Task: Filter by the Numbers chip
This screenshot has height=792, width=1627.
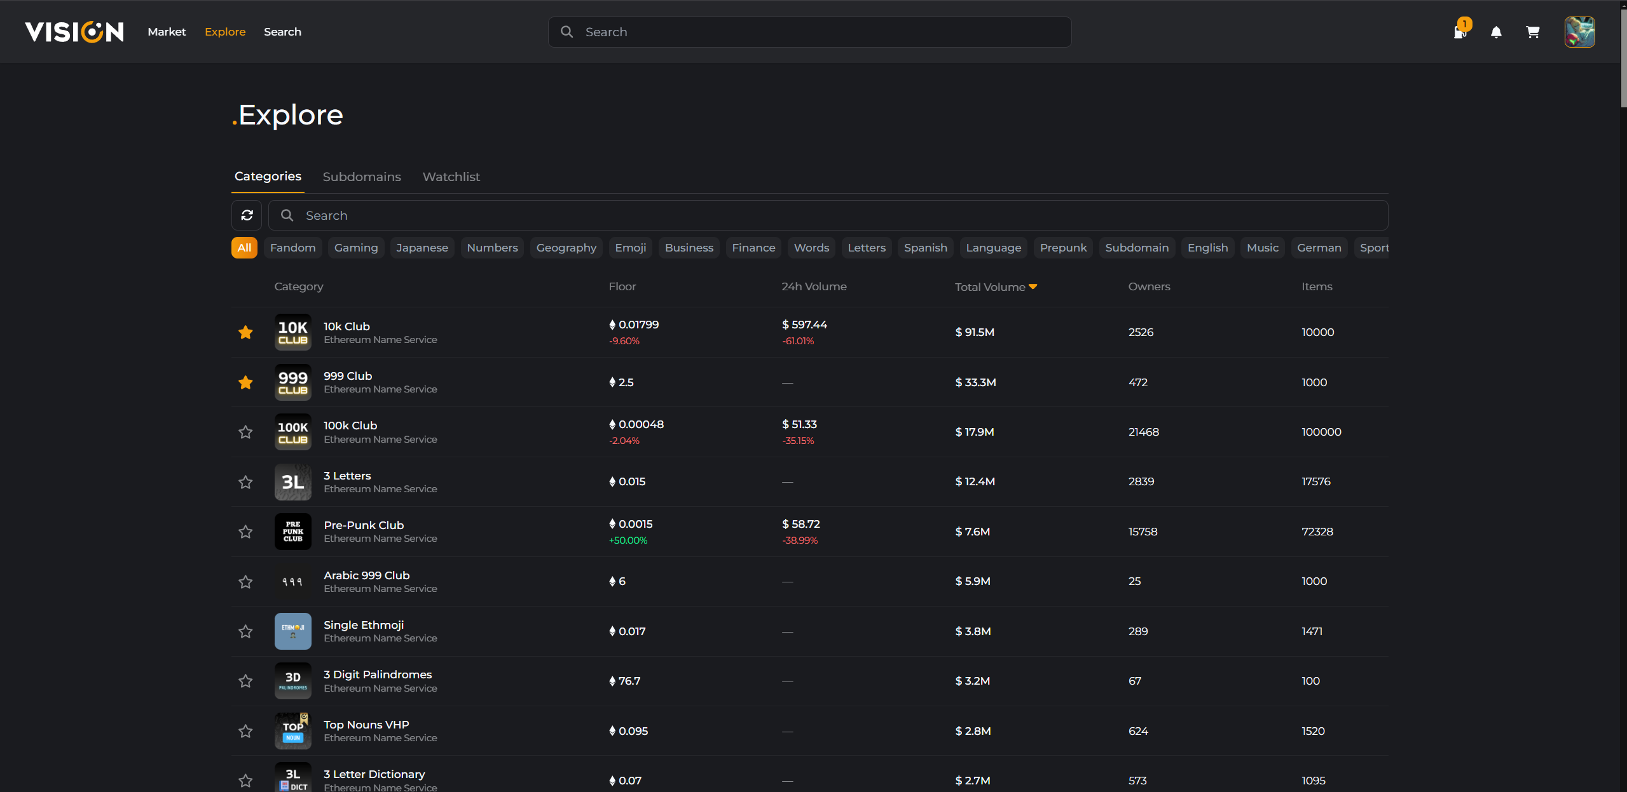Action: (492, 248)
